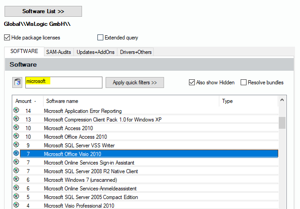
Task: Sort by Type column header
Action: (x=248, y=101)
